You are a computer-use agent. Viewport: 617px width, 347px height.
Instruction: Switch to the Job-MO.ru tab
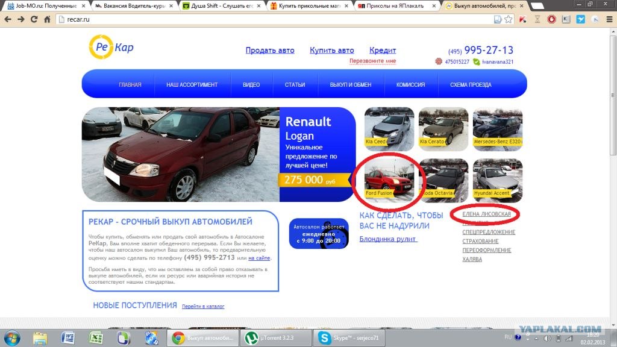click(x=46, y=6)
